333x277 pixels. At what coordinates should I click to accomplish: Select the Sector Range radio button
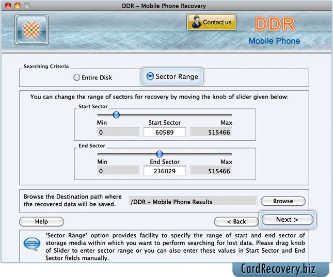(x=150, y=76)
